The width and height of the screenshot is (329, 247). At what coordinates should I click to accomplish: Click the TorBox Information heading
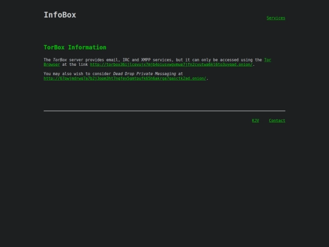(75, 48)
